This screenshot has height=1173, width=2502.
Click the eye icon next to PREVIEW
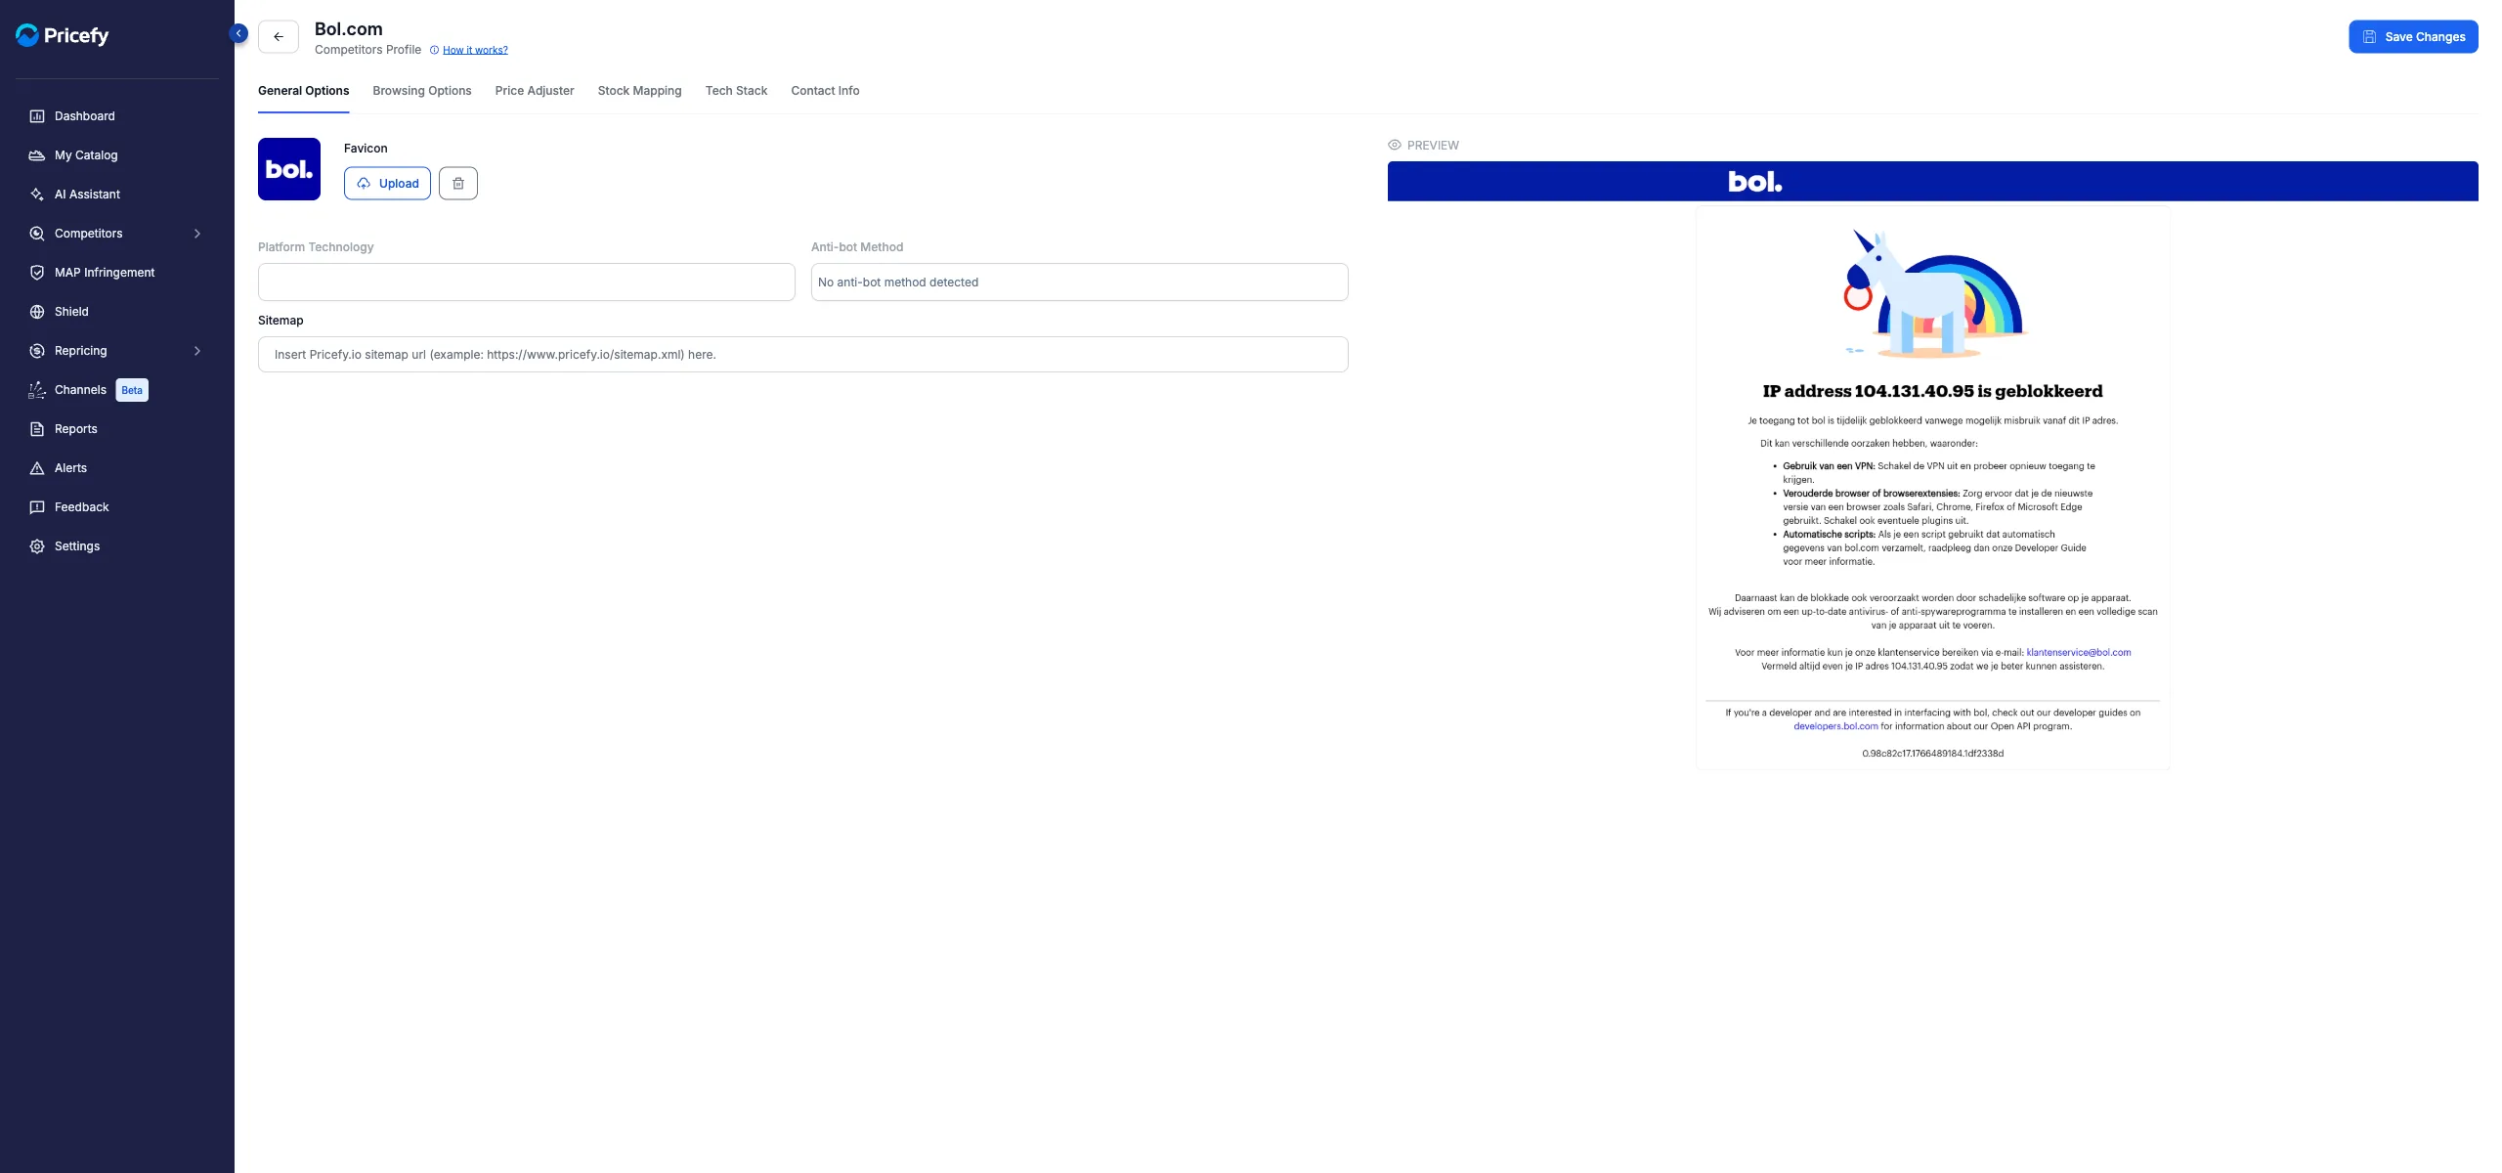click(1395, 145)
